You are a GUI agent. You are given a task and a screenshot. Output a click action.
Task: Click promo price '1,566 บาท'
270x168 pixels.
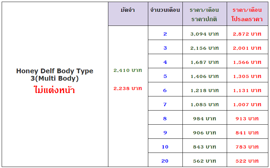[x=247, y=62]
